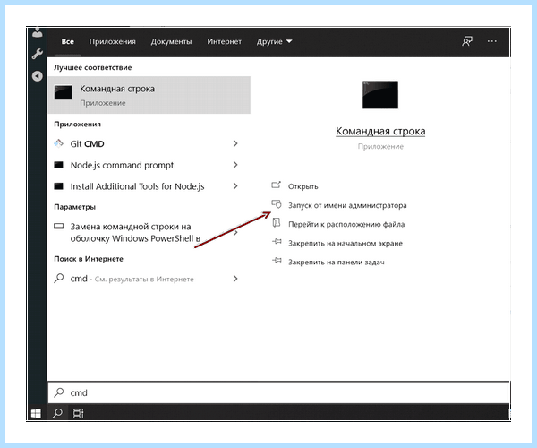The image size is (537, 448).
Task: Click the file location folder icon
Action: [276, 223]
